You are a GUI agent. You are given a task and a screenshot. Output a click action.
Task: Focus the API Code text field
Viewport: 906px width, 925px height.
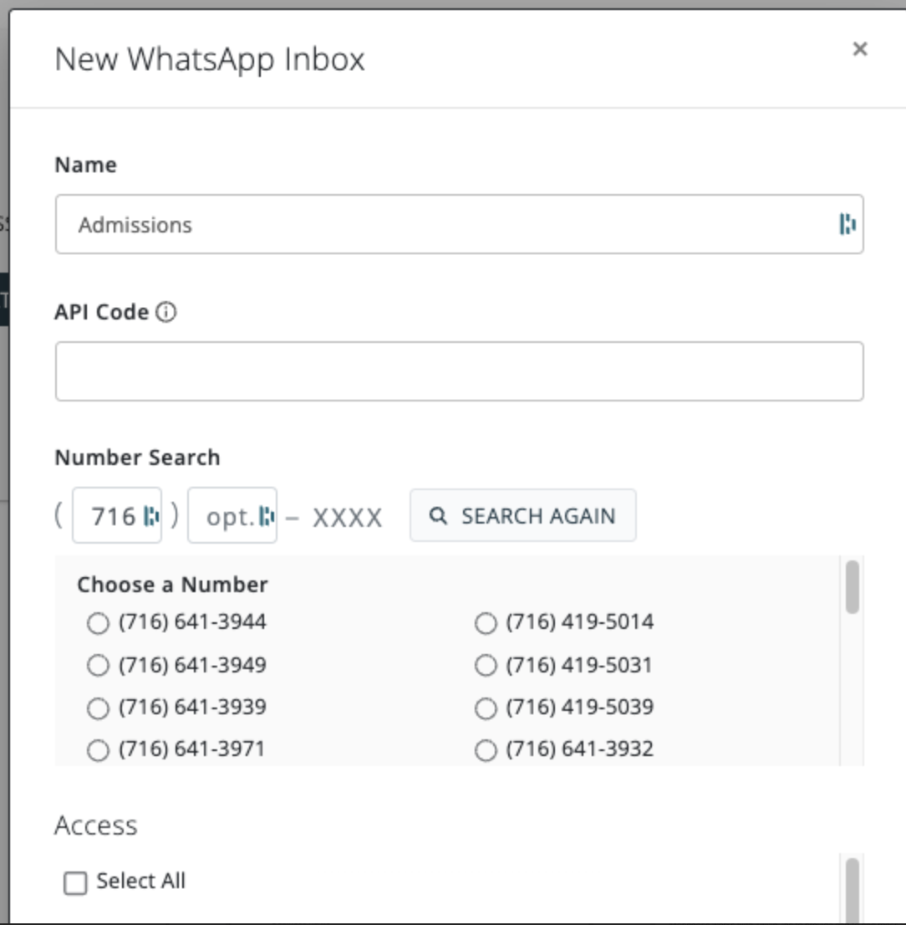click(x=459, y=371)
